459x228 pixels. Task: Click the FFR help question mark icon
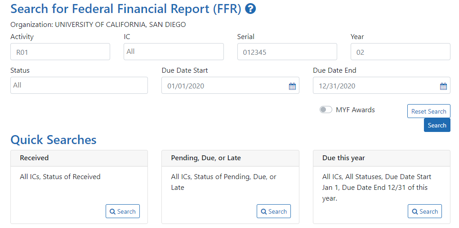(250, 9)
